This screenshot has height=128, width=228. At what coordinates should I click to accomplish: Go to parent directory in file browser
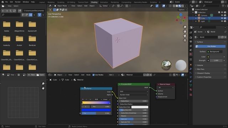10,11
